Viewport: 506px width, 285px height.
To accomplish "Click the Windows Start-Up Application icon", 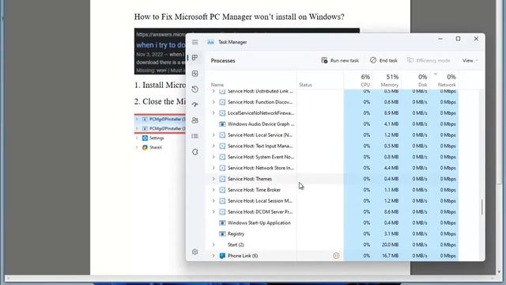I will [x=222, y=222].
